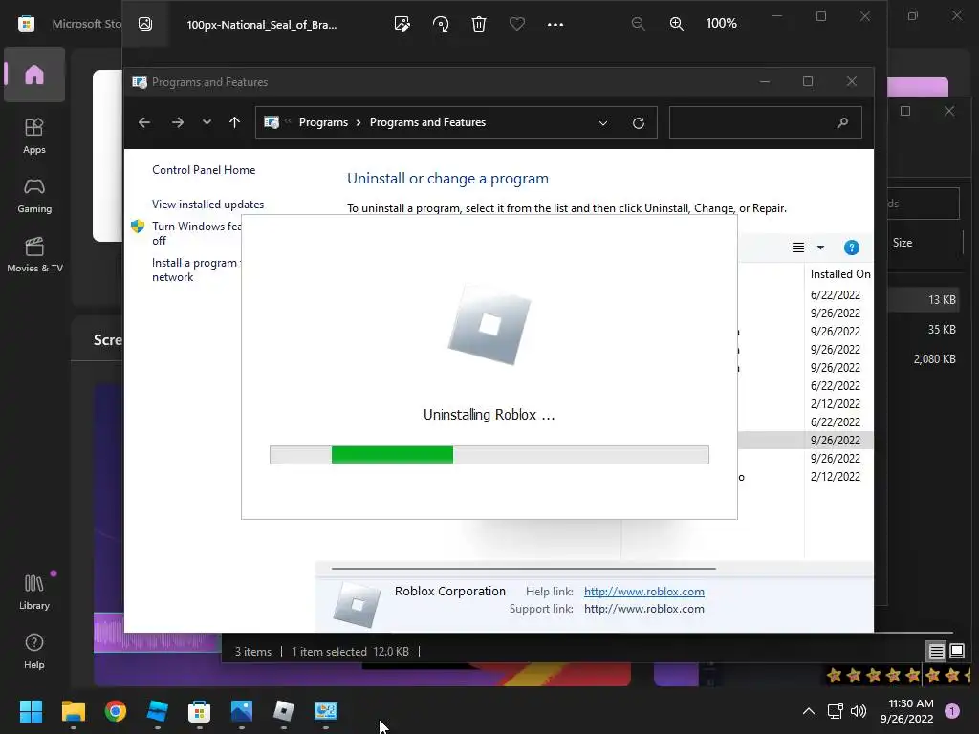The width and height of the screenshot is (979, 734).
Task: Click Install a program from the network
Action: [195, 270]
